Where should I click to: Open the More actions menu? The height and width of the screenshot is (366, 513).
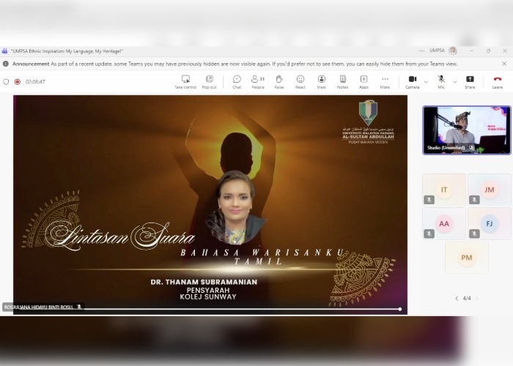[x=385, y=81]
